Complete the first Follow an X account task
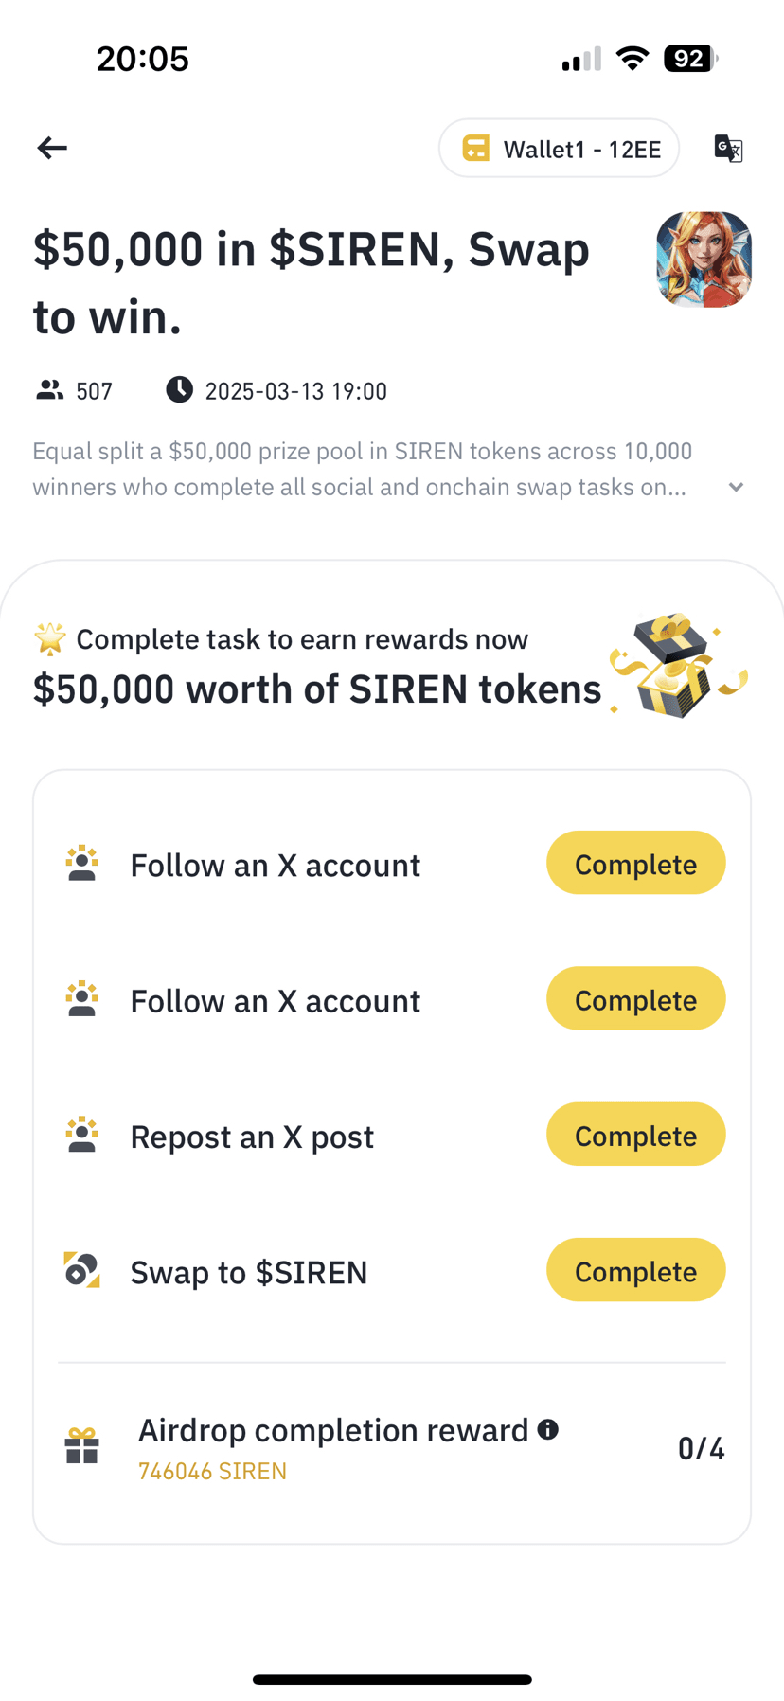The width and height of the screenshot is (784, 1701). click(x=635, y=863)
